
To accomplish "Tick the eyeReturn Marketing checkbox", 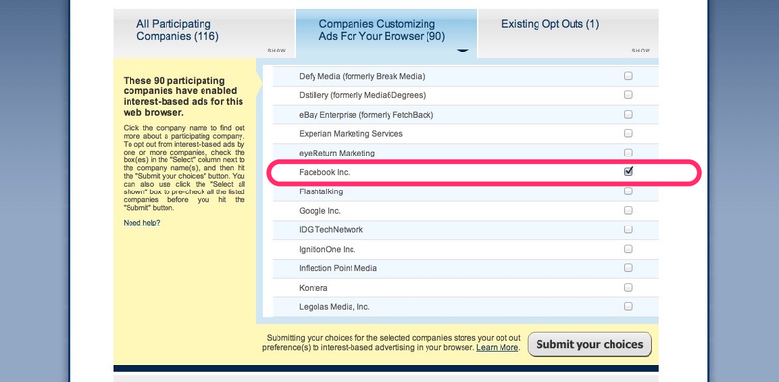I will pos(628,153).
